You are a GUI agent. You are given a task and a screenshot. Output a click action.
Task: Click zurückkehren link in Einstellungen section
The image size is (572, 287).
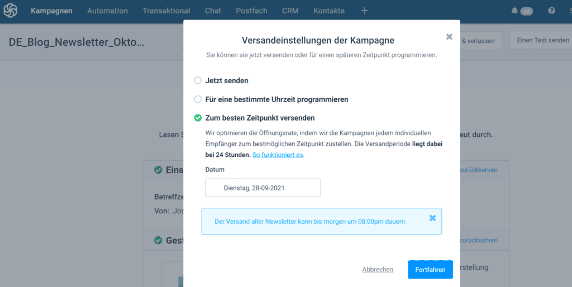click(x=479, y=170)
